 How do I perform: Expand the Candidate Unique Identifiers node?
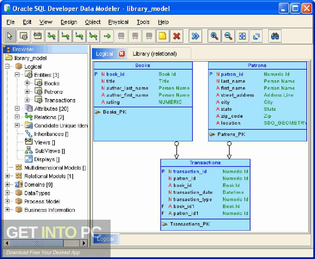pos(17,125)
